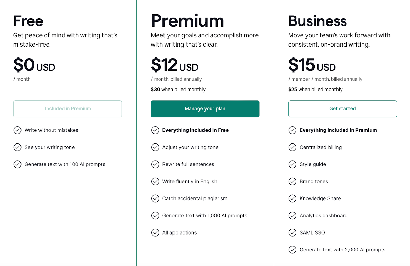
Task: Click checkmark icon next to All app actions
Action: (x=155, y=232)
